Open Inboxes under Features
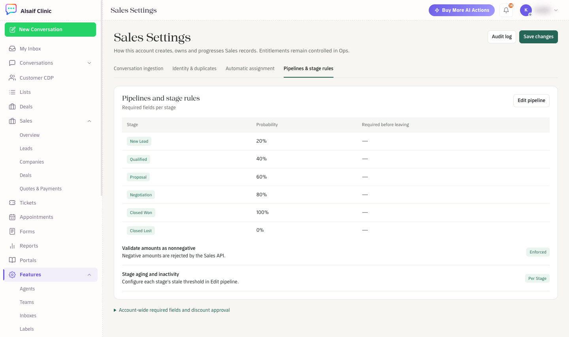 [x=28, y=316]
